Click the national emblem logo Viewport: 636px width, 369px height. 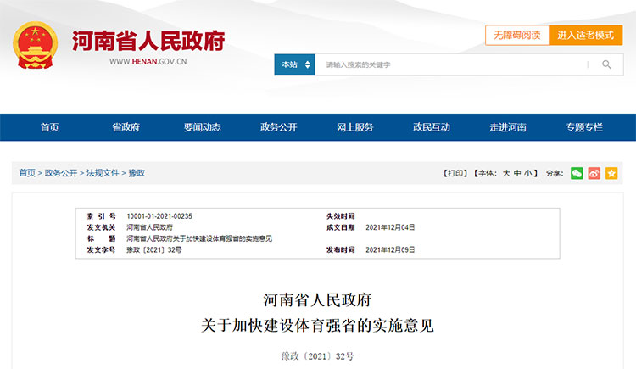tap(35, 45)
